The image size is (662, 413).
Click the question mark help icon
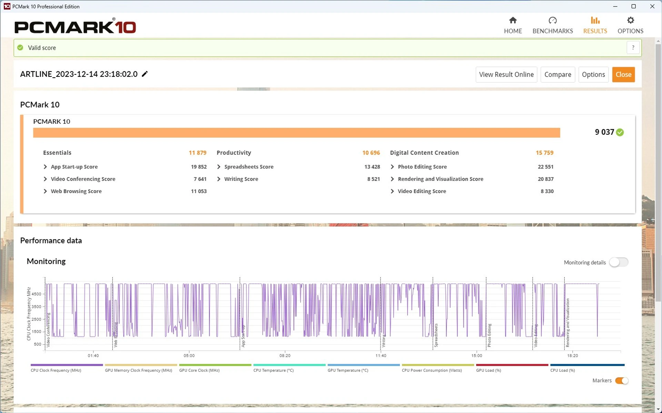(x=633, y=48)
